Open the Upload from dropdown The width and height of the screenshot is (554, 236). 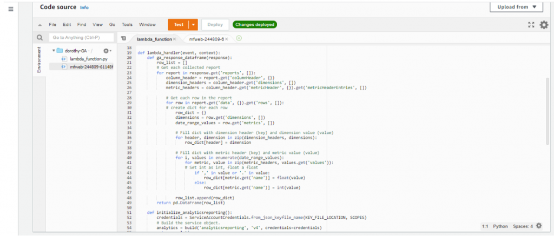[x=516, y=7]
